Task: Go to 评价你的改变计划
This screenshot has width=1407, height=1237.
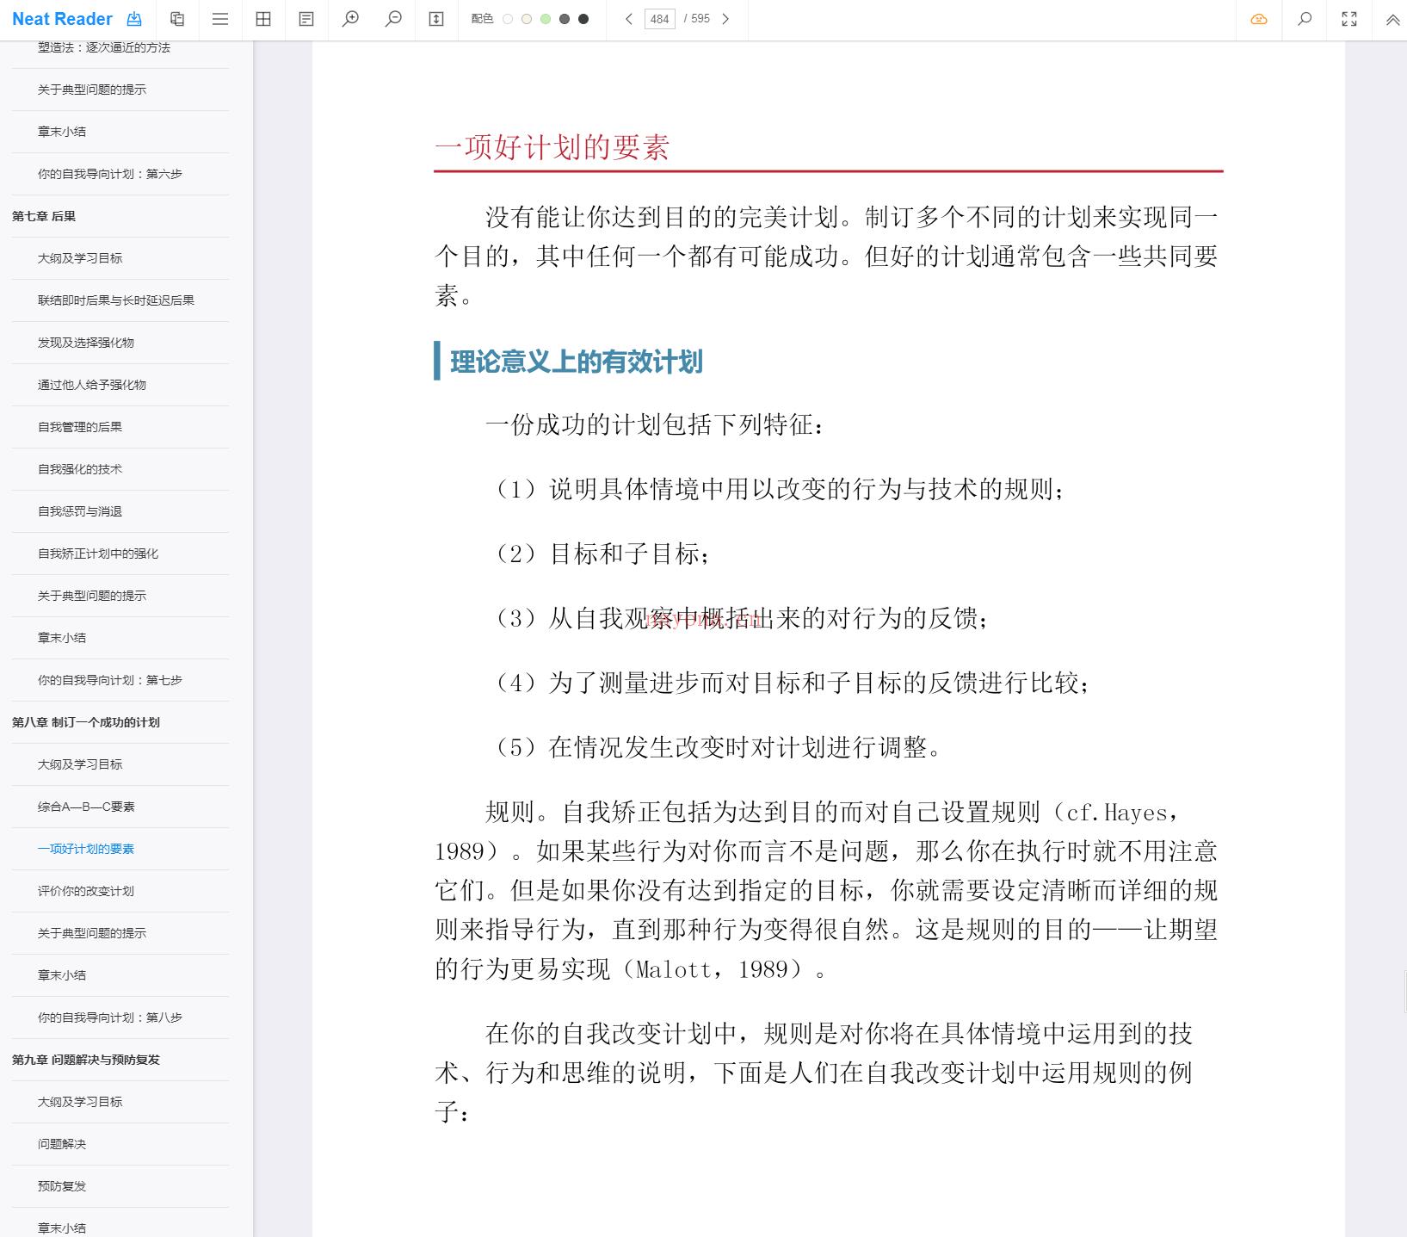Action: pos(86,891)
